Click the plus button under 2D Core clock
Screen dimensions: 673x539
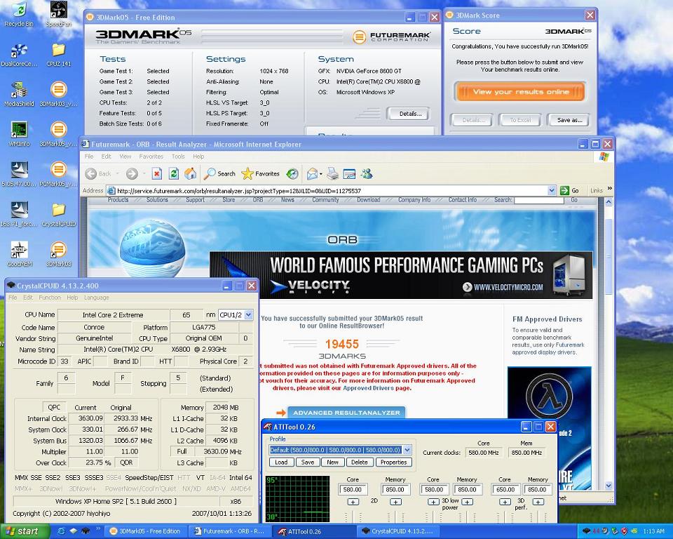pos(353,502)
